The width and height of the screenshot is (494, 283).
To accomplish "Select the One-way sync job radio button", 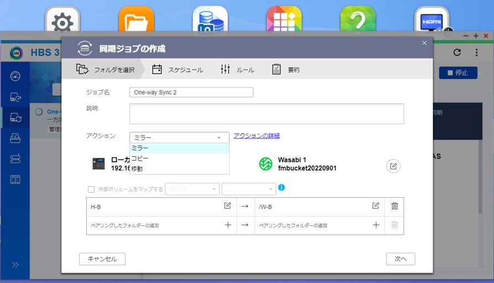I will (x=39, y=112).
